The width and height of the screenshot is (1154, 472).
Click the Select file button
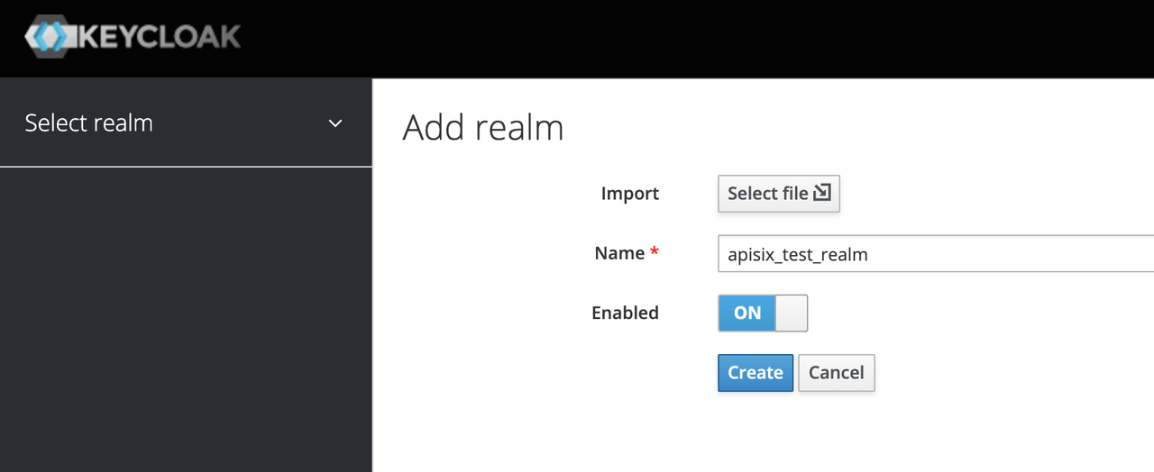pos(779,194)
